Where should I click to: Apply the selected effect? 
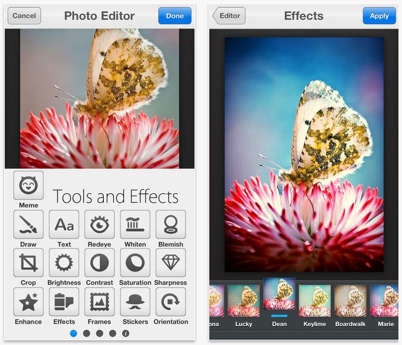(x=379, y=16)
